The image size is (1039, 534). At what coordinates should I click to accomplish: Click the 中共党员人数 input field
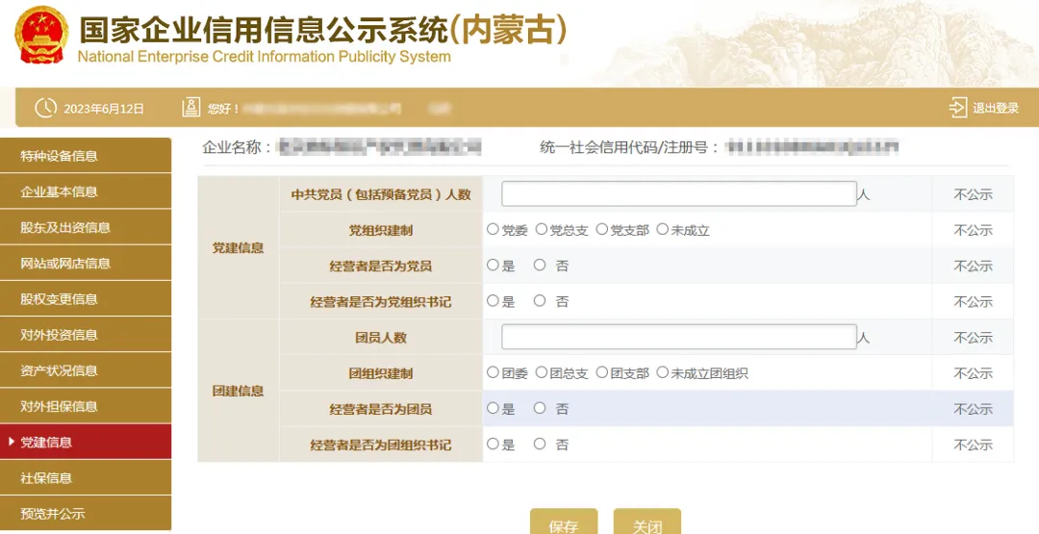pos(678,193)
